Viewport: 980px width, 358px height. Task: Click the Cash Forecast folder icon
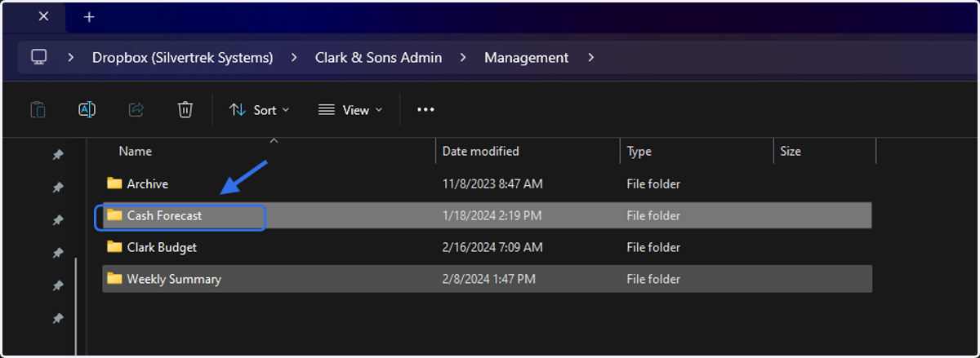click(x=114, y=215)
